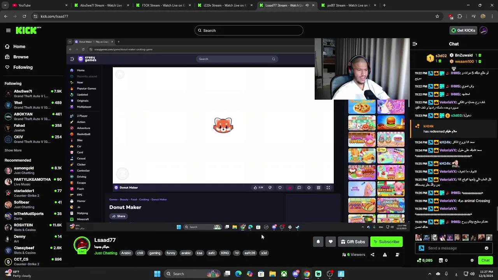The width and height of the screenshot is (498, 280).
Task: Toggle stream notifications bell
Action: pos(318,242)
